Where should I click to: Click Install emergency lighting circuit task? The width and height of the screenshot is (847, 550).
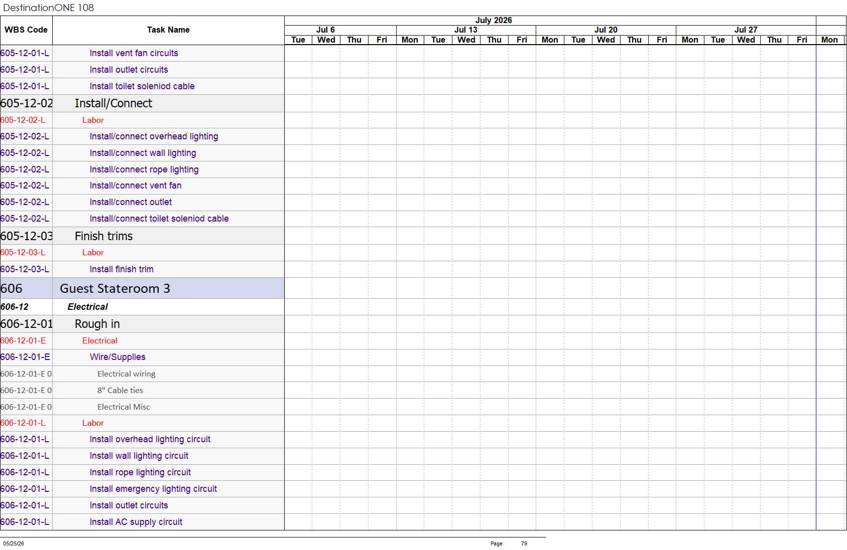[x=153, y=489]
